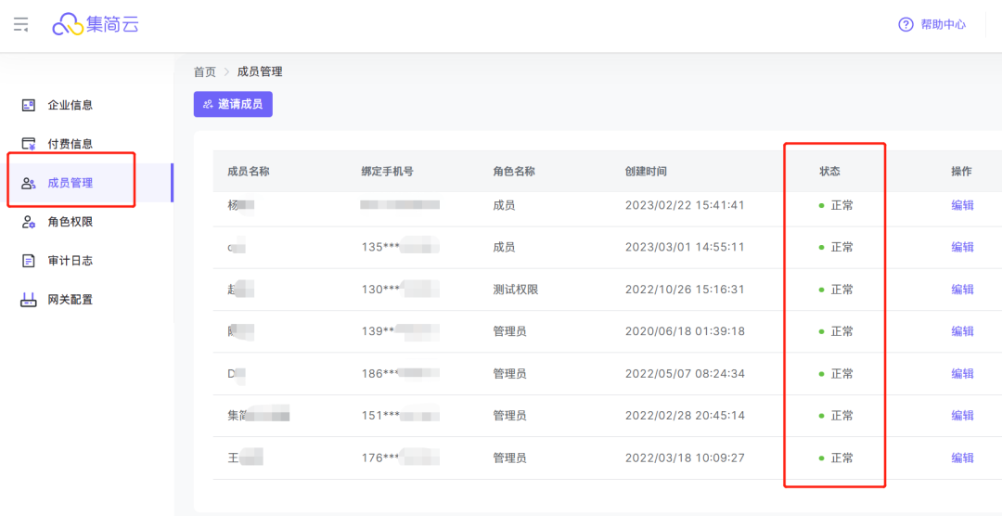Click the 成员管理 people icon

pos(29,184)
